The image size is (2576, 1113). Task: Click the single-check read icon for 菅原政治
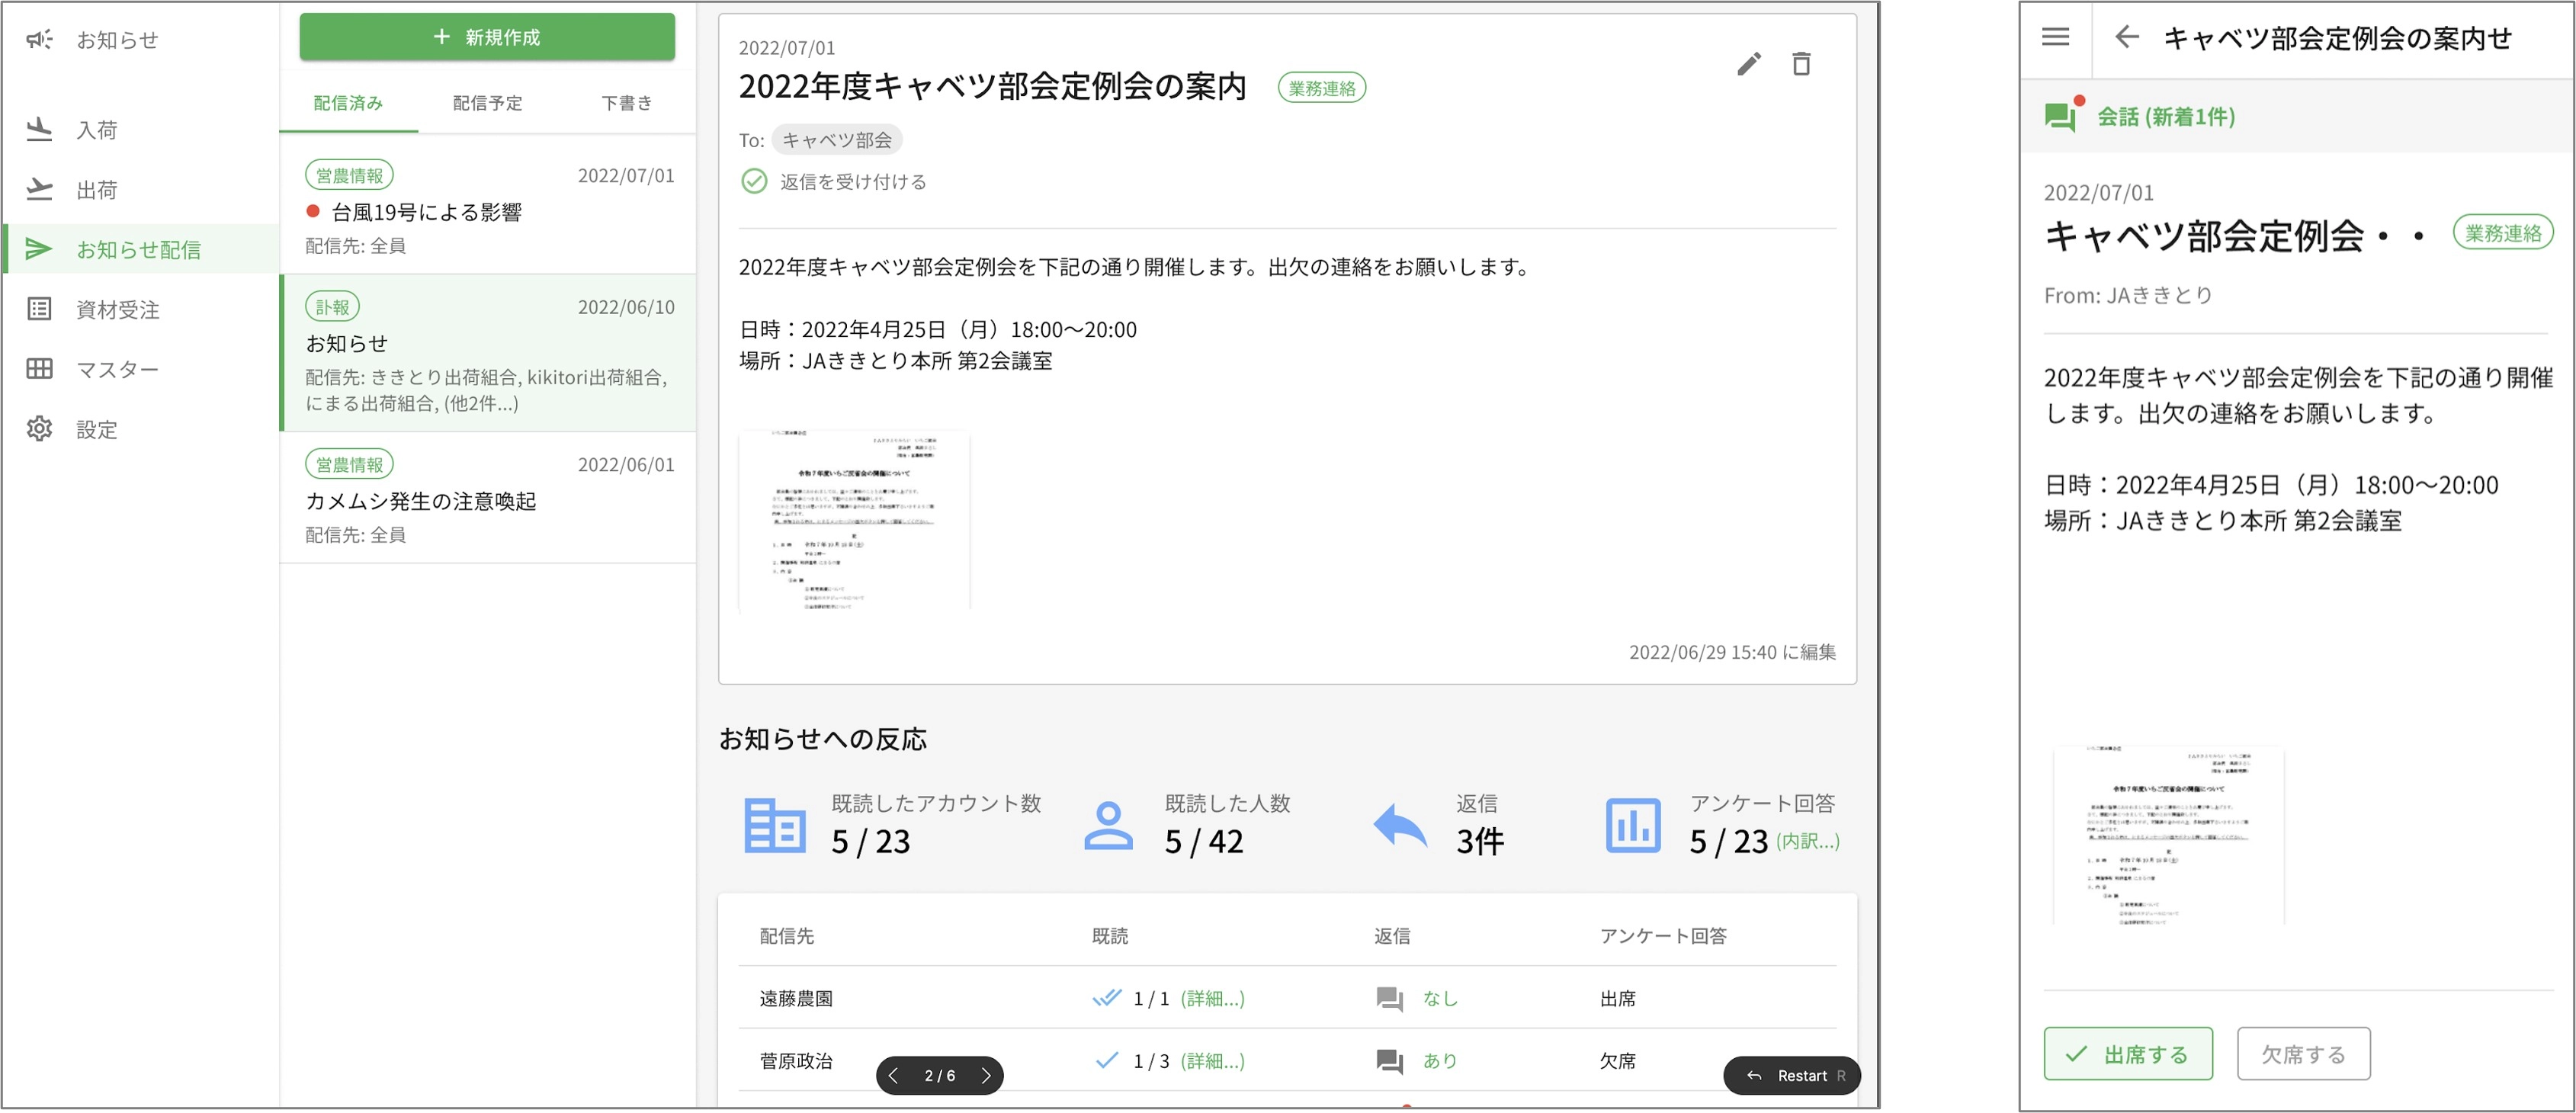[x=1107, y=1060]
